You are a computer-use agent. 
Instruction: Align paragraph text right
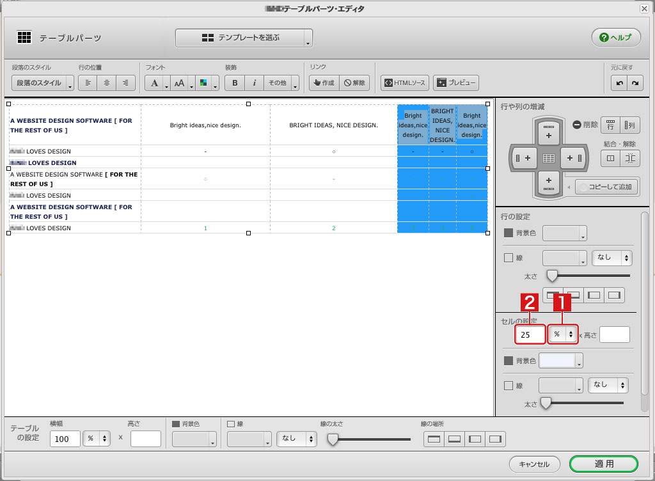126,83
